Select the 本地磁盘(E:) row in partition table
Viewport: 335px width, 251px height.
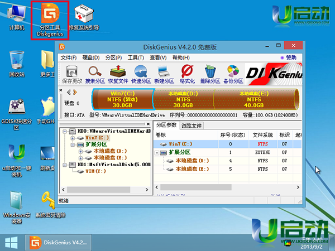click(x=228, y=169)
